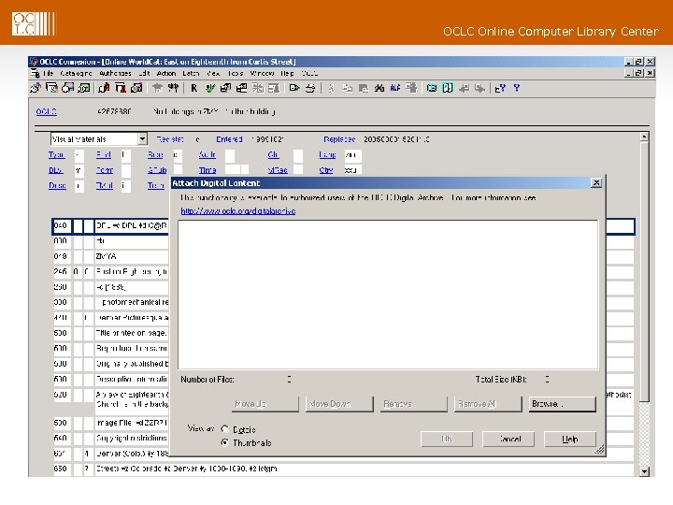Close the Attach Digital Content dialog
The image size is (673, 505).
(x=596, y=183)
